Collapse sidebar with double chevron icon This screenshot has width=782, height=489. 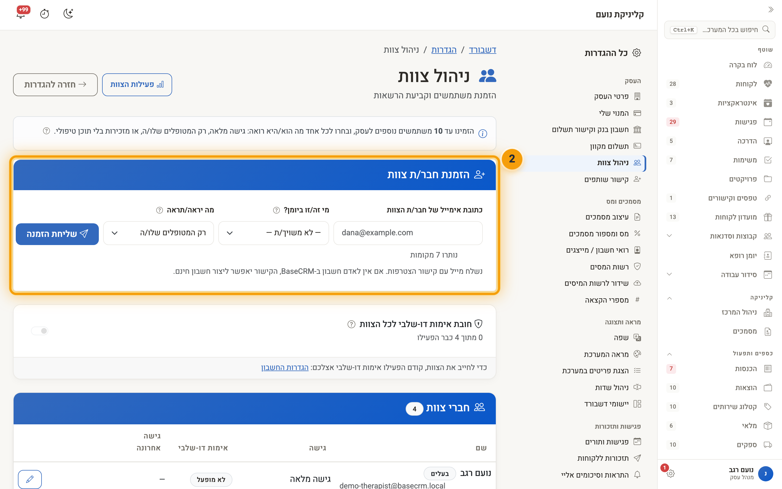pos(771,10)
